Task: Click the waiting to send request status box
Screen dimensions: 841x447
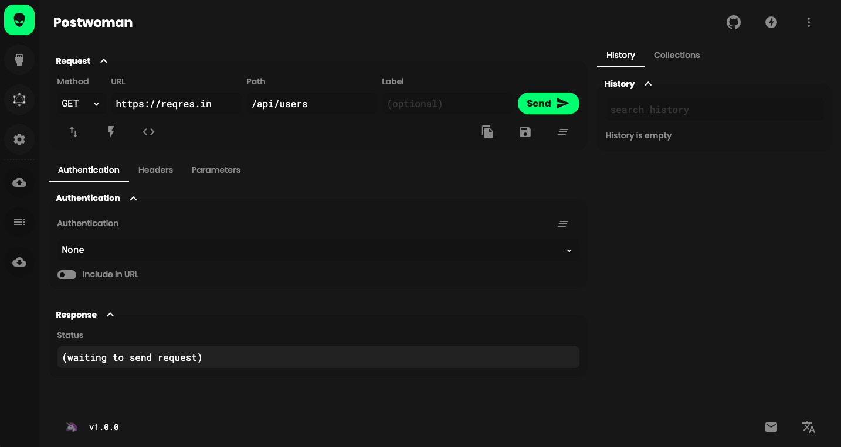Action: pyautogui.click(x=318, y=357)
